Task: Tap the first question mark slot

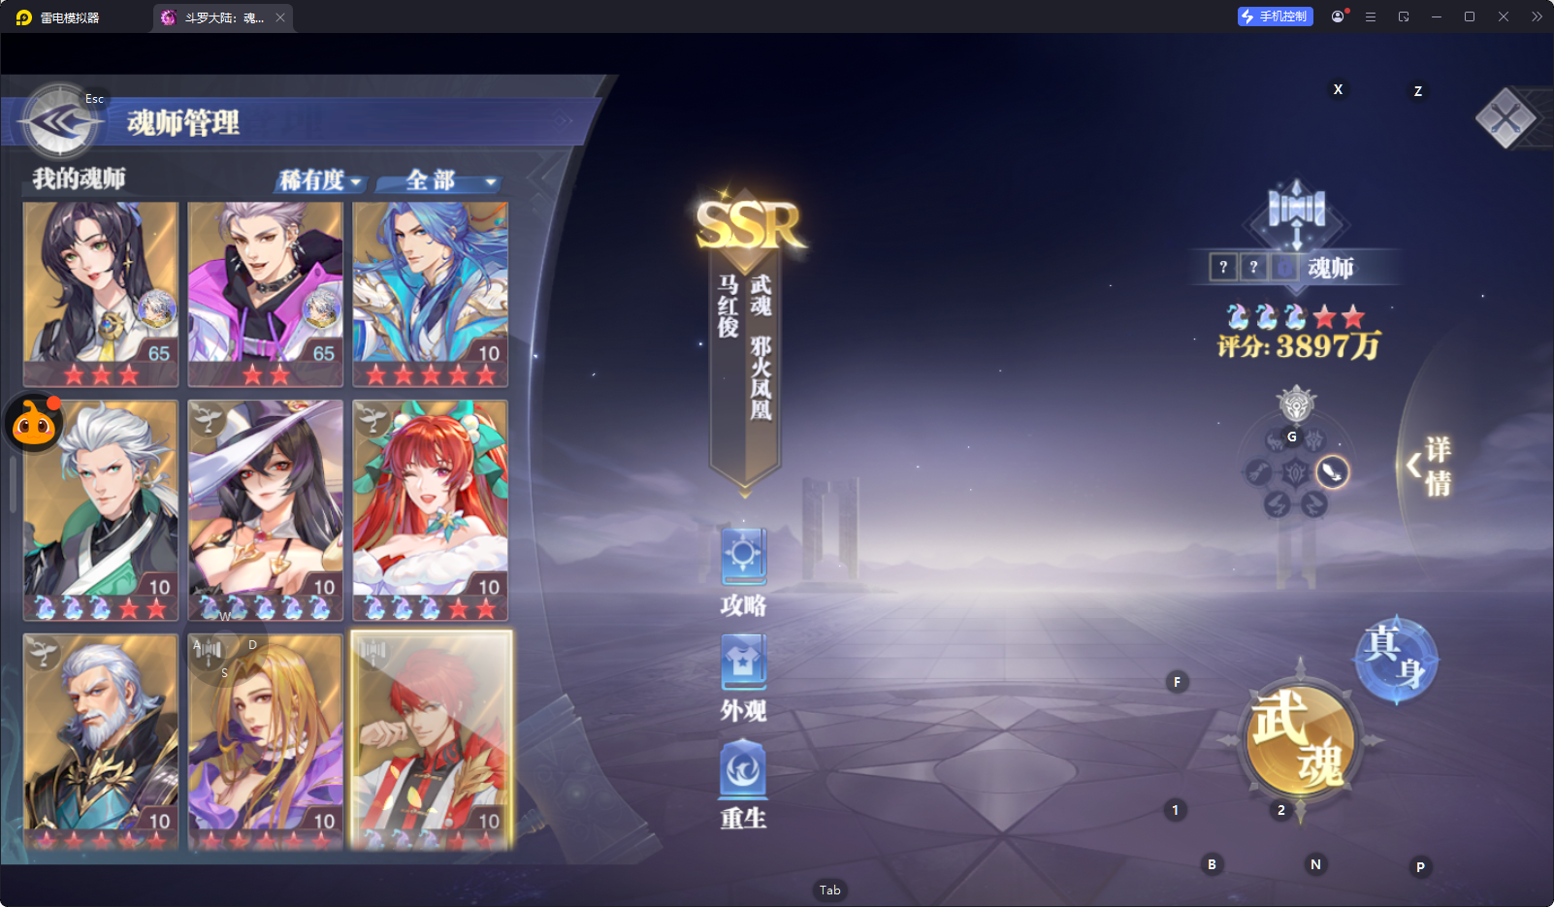Action: (1223, 267)
